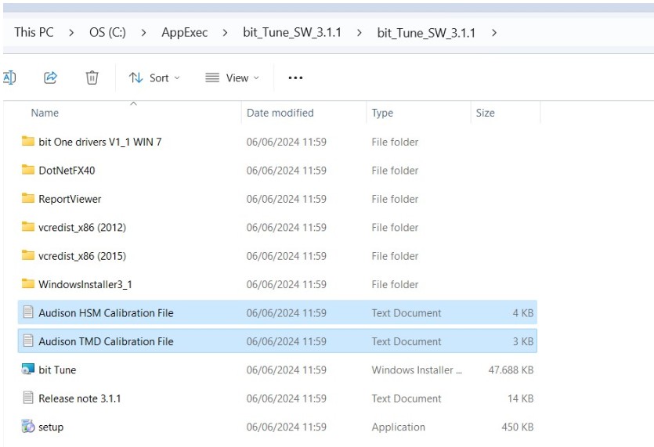The height and width of the screenshot is (447, 654).
Task: Click the Application type cell
Action: [399, 427]
